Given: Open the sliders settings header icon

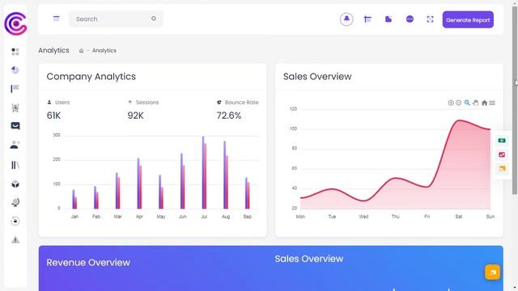Looking at the screenshot, I should [x=367, y=19].
